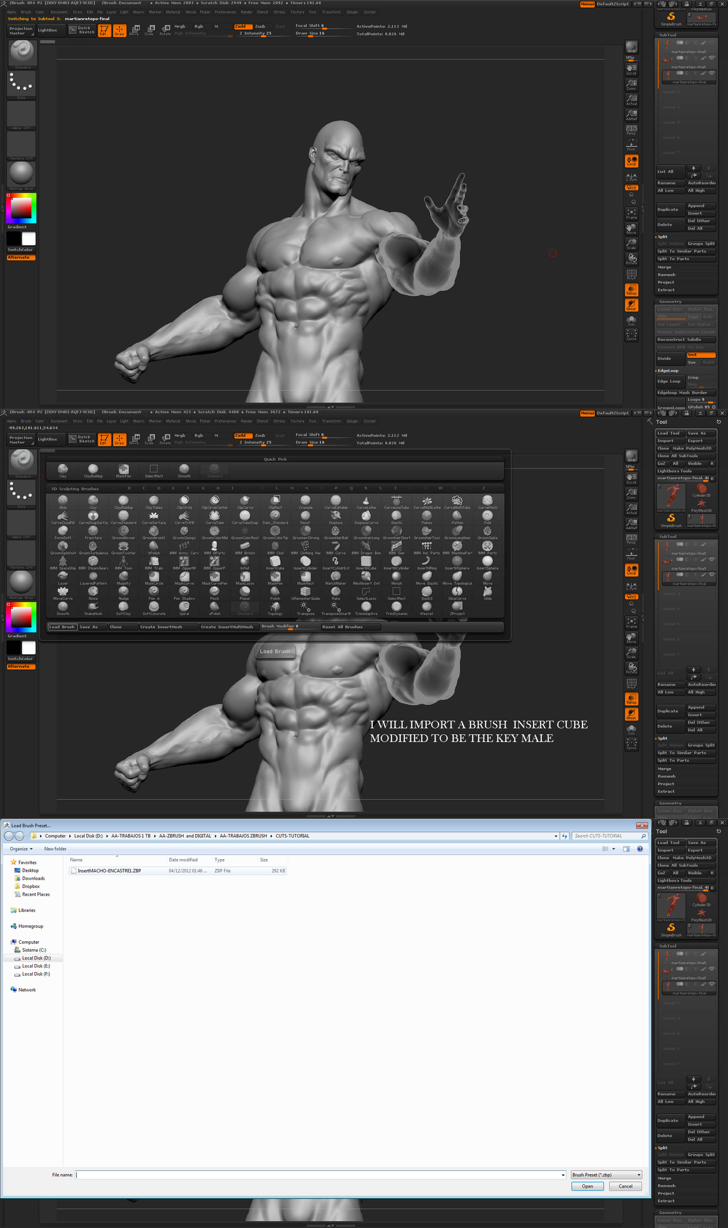Image resolution: width=728 pixels, height=1228 pixels.
Task: Click Load Brush in the brush palette footer
Action: [62, 627]
